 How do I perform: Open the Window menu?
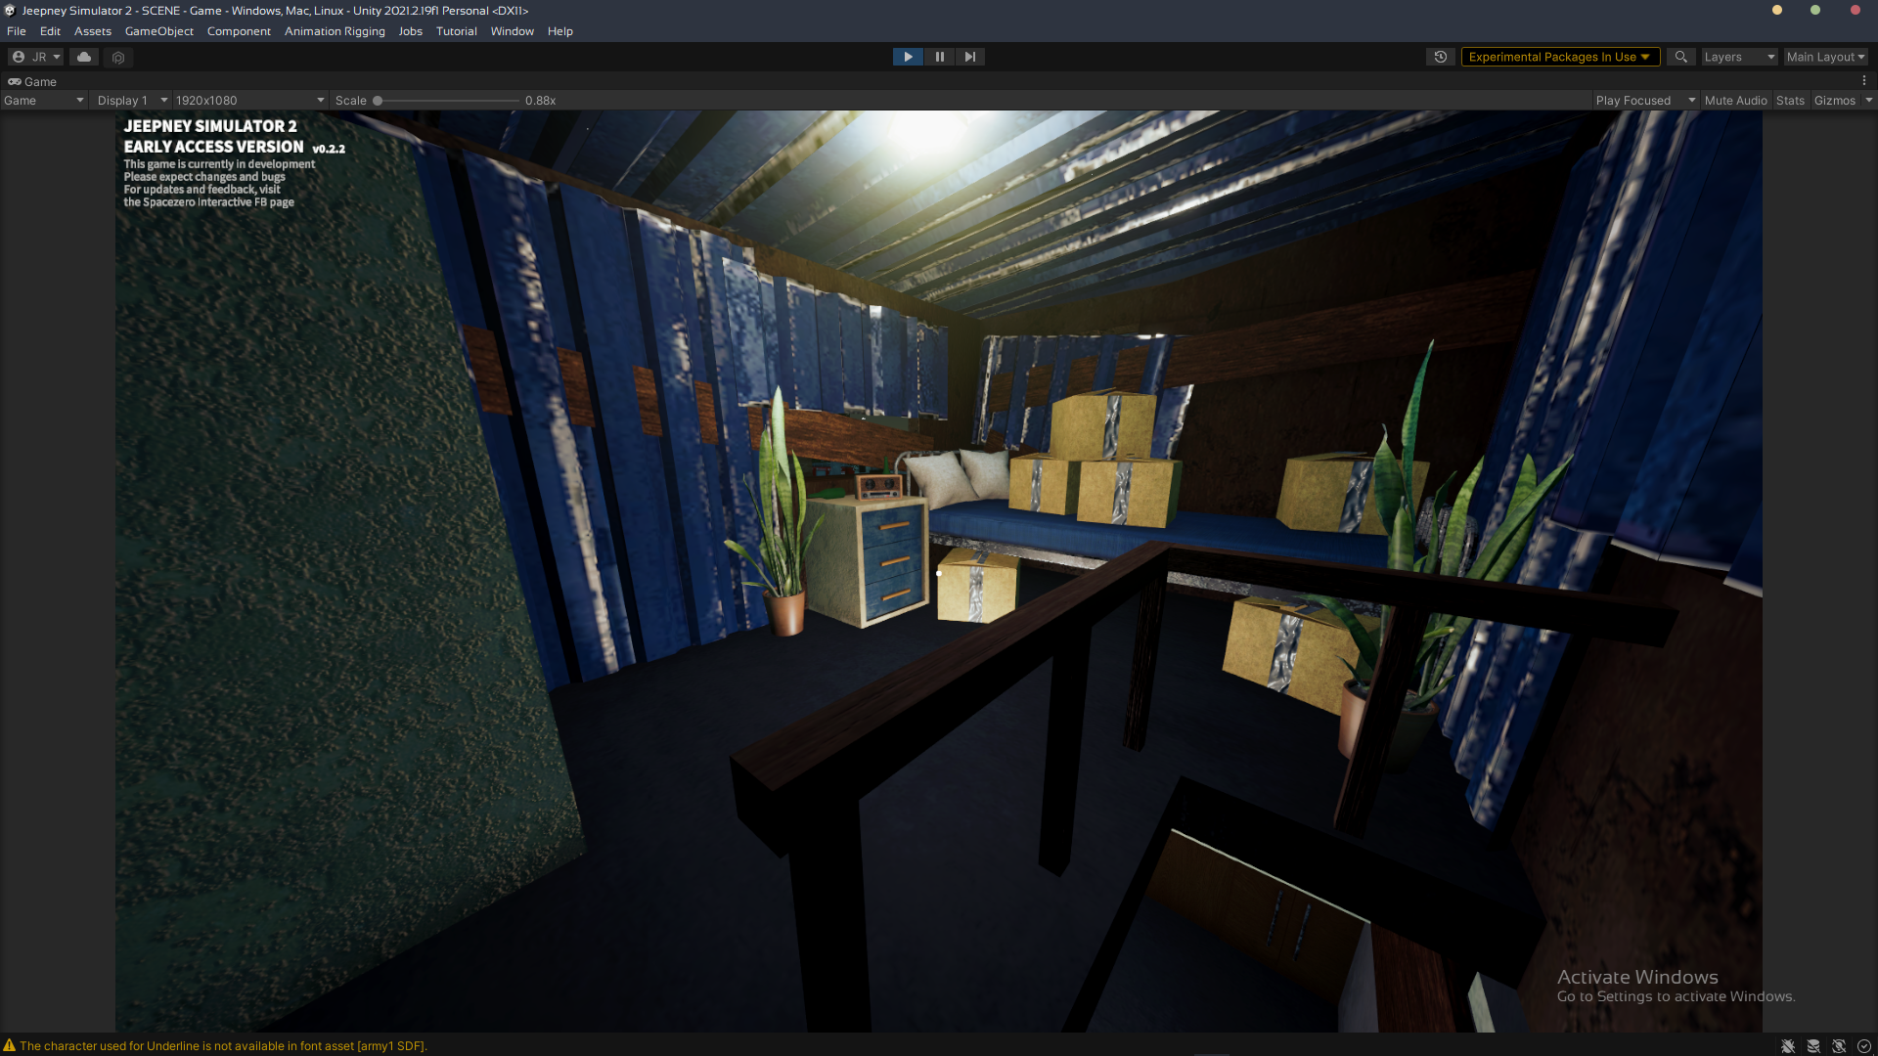click(x=513, y=31)
